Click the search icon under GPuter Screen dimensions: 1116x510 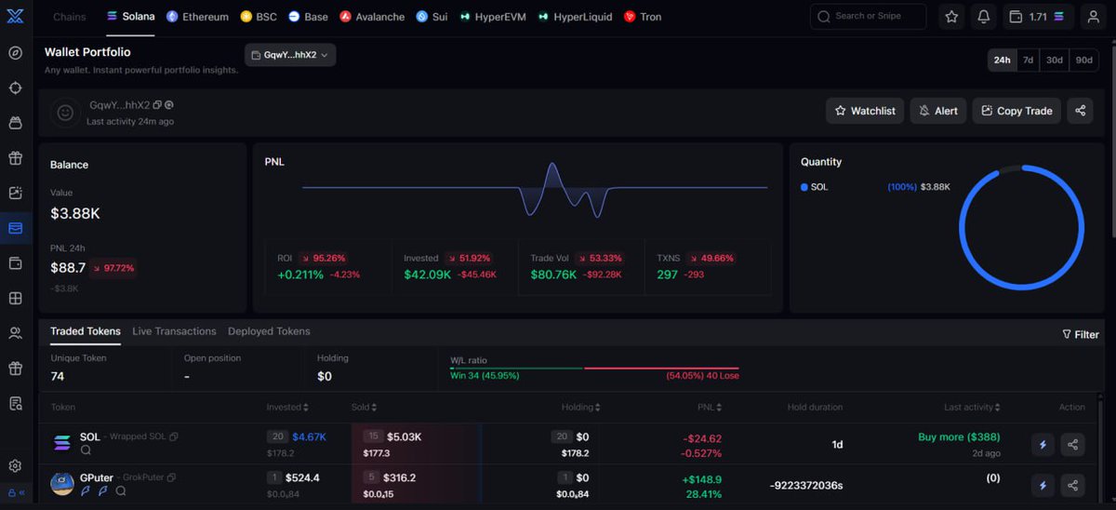click(120, 491)
